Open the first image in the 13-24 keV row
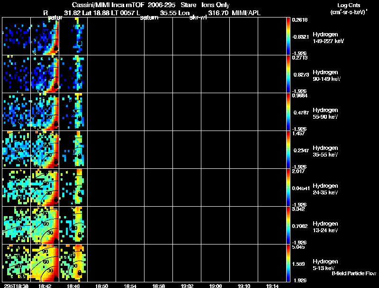The height and width of the screenshot is (288, 379). click(16, 225)
